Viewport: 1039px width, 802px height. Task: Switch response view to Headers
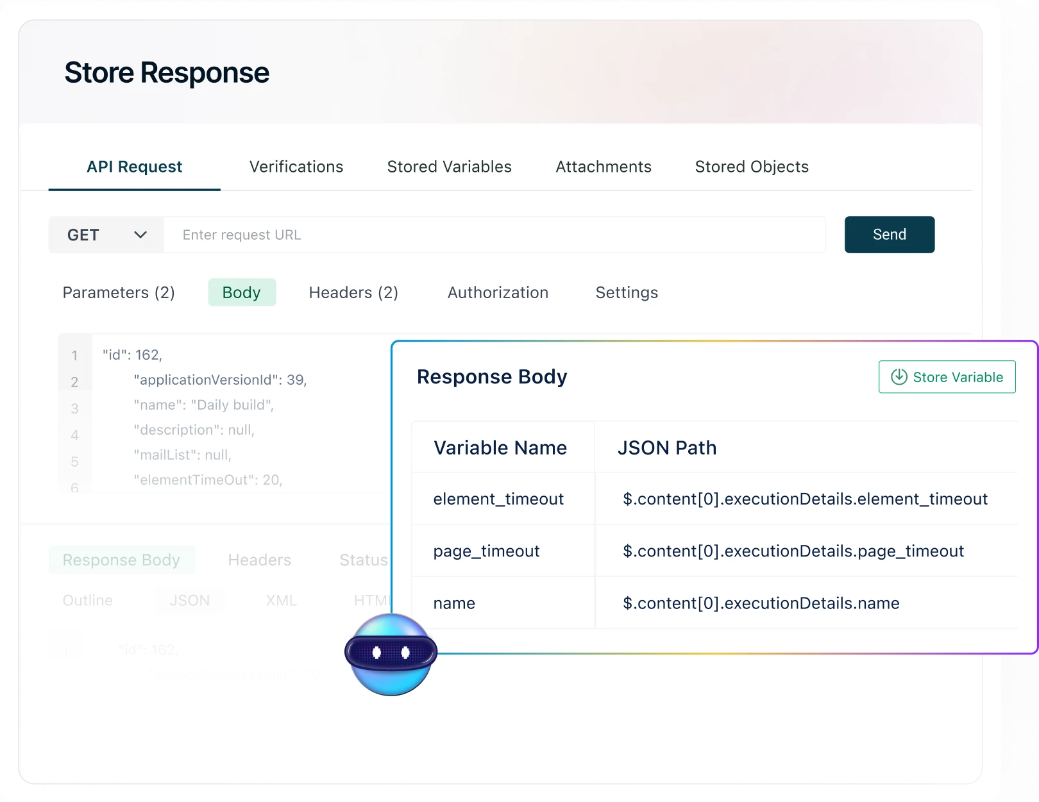coord(259,560)
